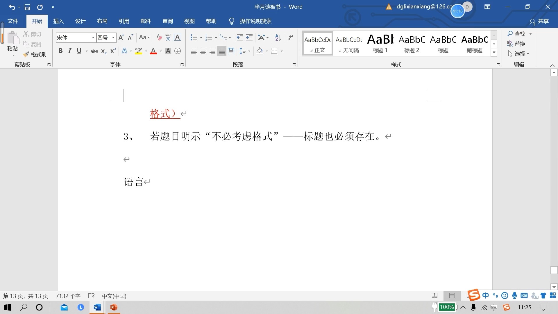Image resolution: width=558 pixels, height=314 pixels.
Task: Click the Bold formatting icon
Action: [60, 50]
